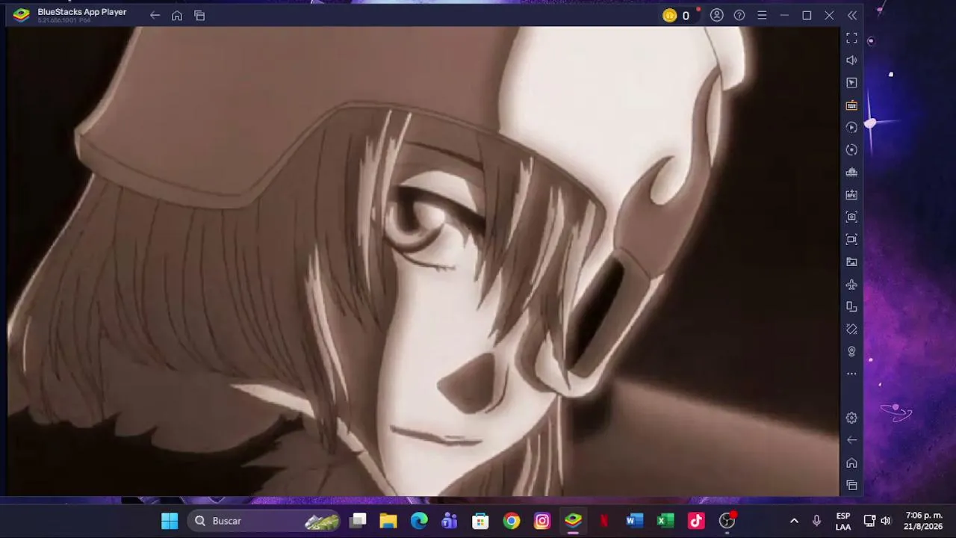Toggle airplane mode in the sidebar
This screenshot has height=538, width=956.
pos(851,284)
